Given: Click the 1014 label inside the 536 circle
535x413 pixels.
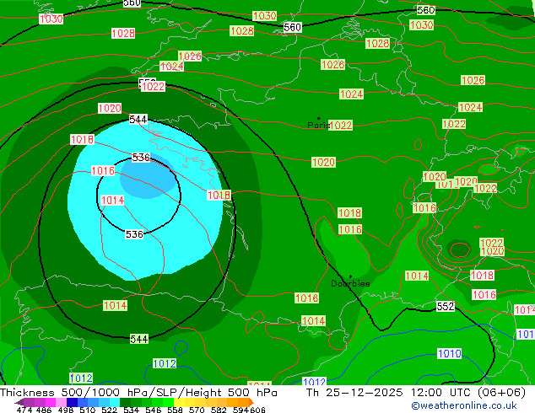Looking at the screenshot, I should coord(112,200).
